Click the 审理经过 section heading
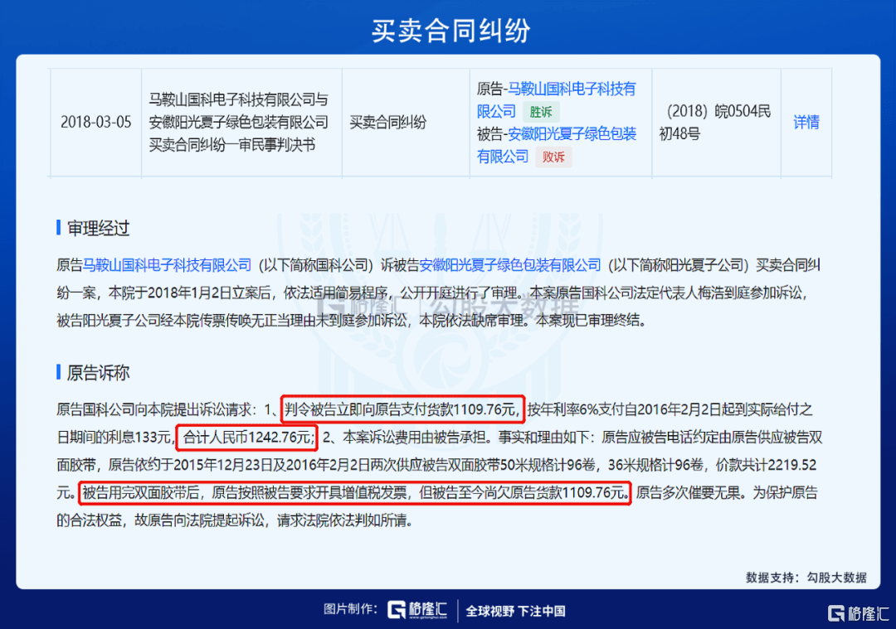Image resolution: width=896 pixels, height=629 pixels. coord(98,228)
